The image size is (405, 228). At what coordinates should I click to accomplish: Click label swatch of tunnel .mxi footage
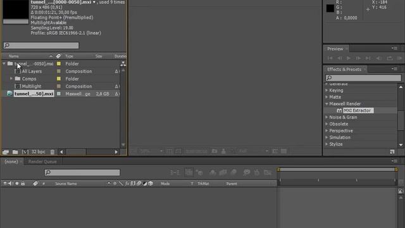pyautogui.click(x=59, y=94)
